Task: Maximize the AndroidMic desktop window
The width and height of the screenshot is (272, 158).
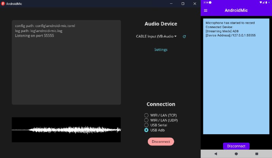Action: coord(183,3)
